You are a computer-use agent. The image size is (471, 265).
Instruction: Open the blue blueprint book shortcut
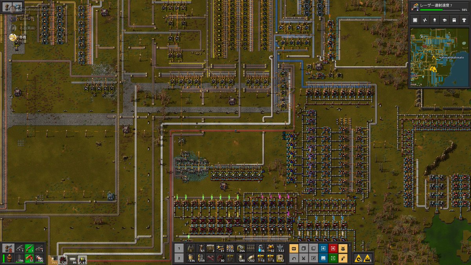pyautogui.click(x=323, y=258)
